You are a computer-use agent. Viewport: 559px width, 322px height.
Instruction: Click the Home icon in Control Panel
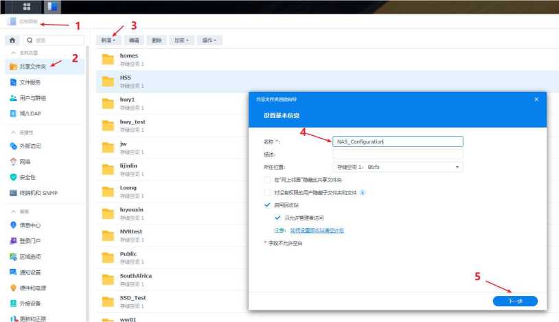click(x=12, y=41)
